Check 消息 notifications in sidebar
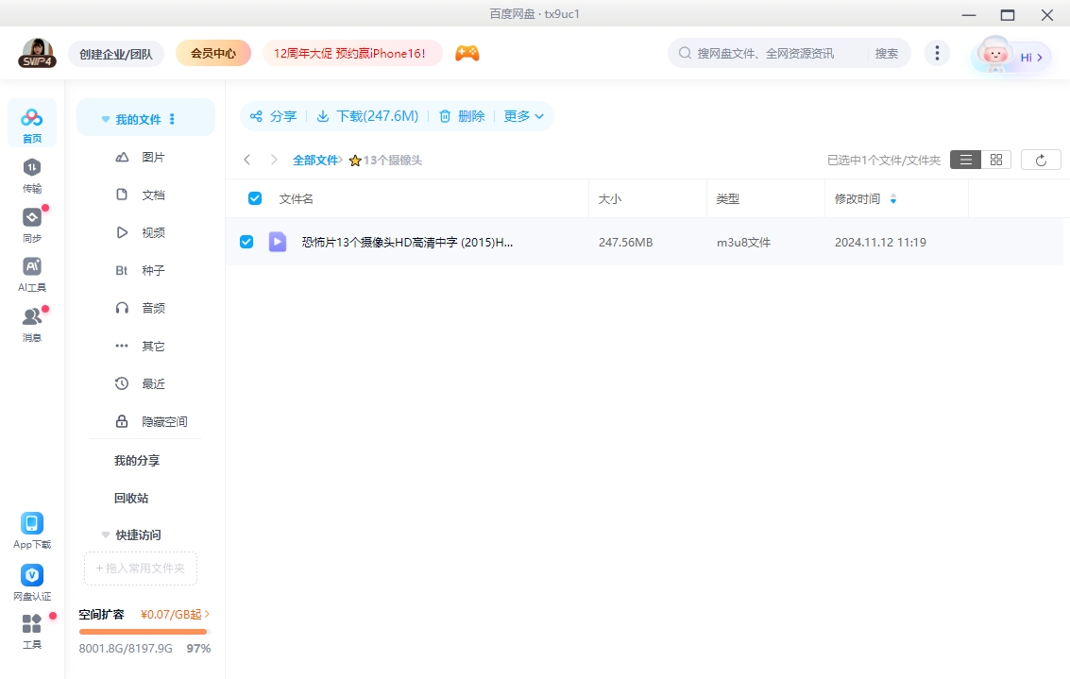The image size is (1070, 679). point(32,324)
